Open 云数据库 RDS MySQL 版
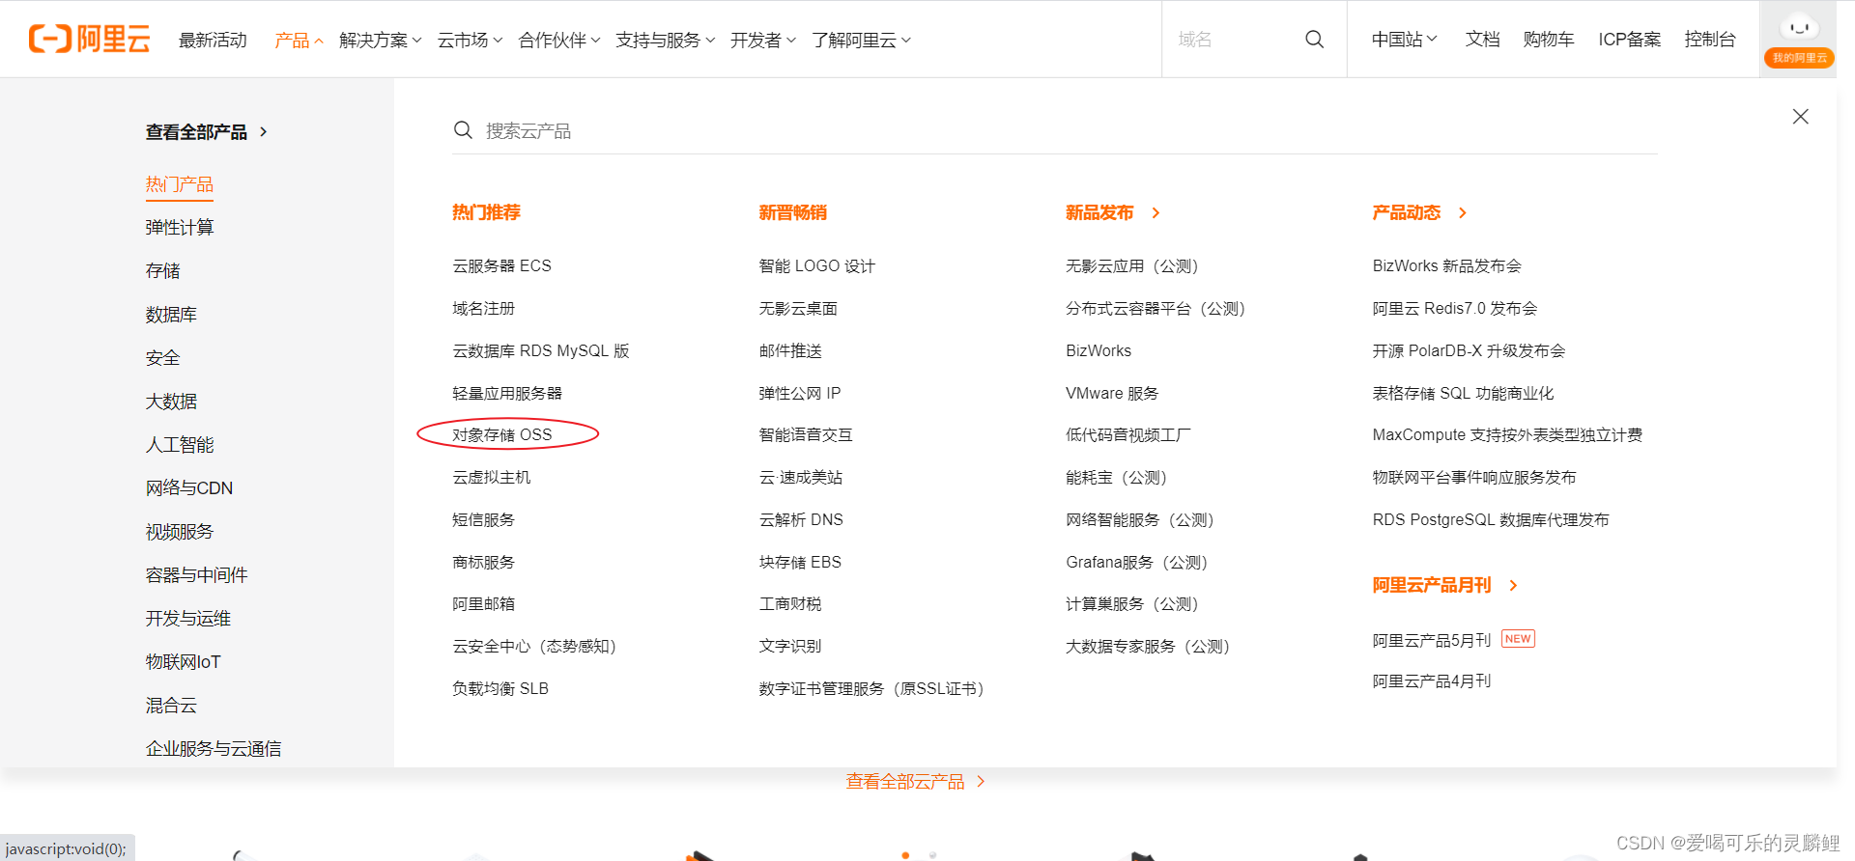Viewport: 1855px width, 861px height. point(541,351)
